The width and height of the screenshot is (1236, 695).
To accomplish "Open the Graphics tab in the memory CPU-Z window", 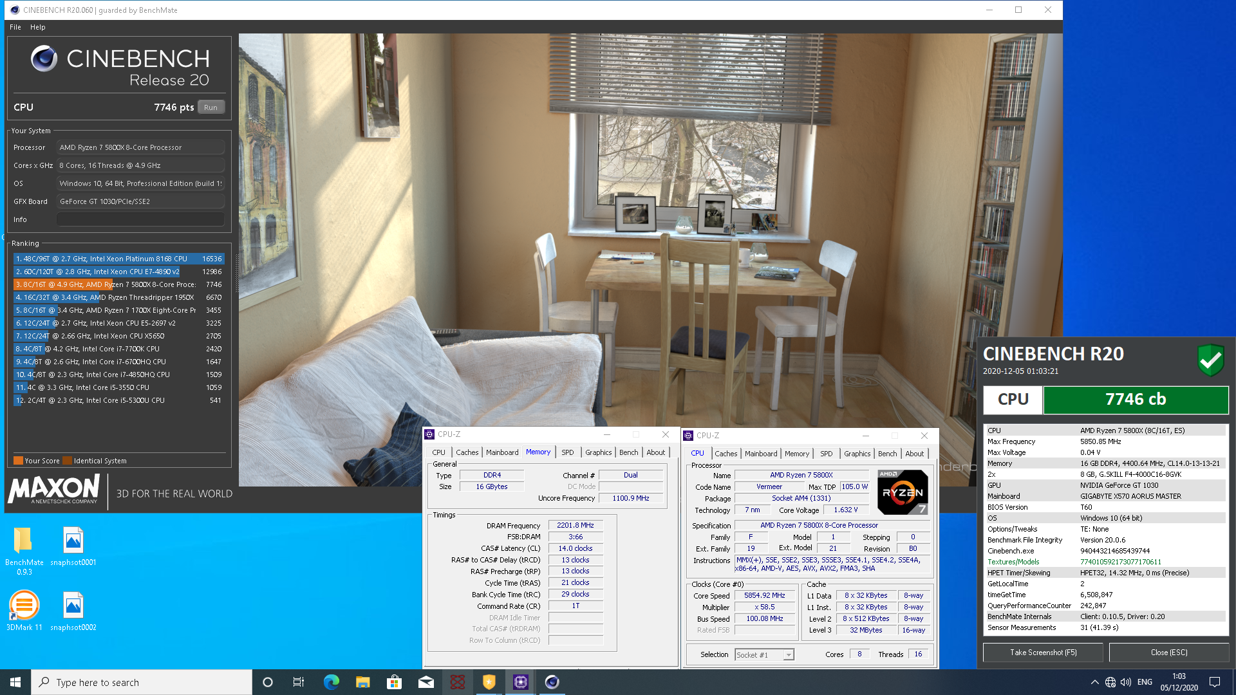I will 598,452.
